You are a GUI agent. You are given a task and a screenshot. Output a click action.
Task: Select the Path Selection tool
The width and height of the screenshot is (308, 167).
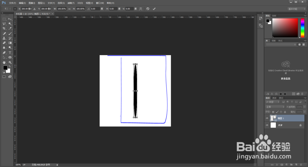pos(4,57)
